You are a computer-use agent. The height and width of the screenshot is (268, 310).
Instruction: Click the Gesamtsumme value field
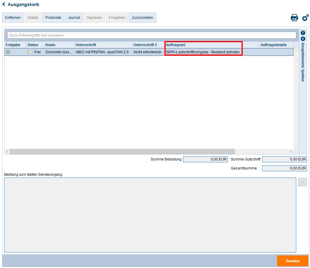285,168
